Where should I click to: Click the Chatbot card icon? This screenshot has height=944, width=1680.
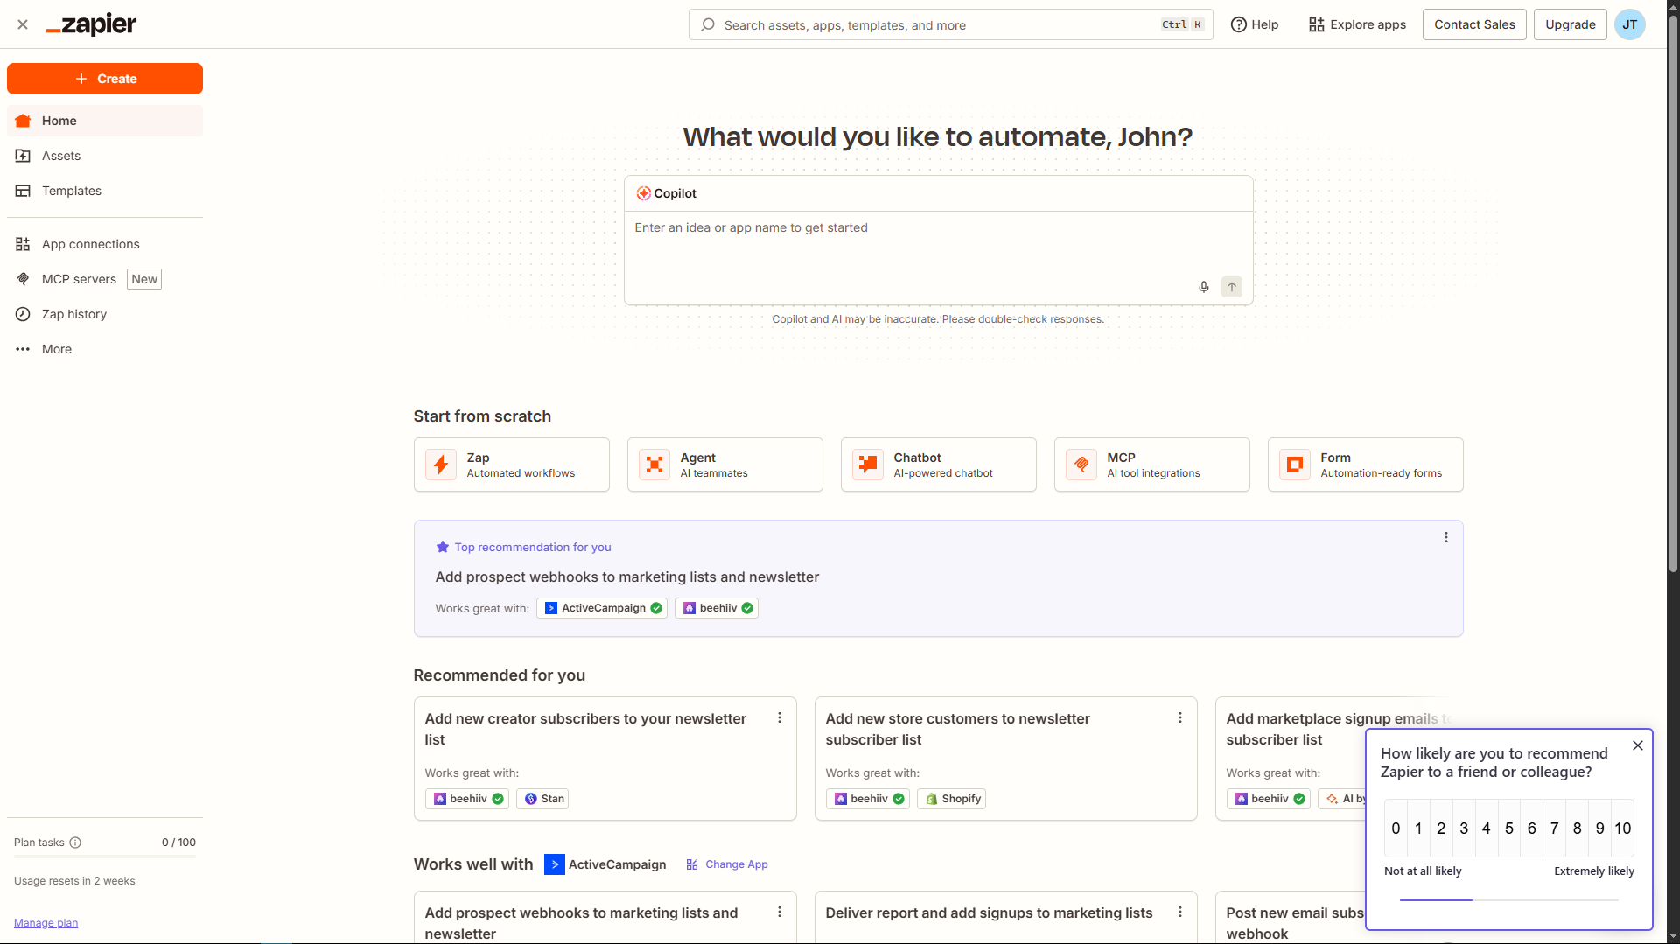[x=868, y=465]
